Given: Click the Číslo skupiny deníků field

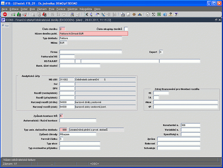Looking at the screenshot, I should [x=126, y=29].
